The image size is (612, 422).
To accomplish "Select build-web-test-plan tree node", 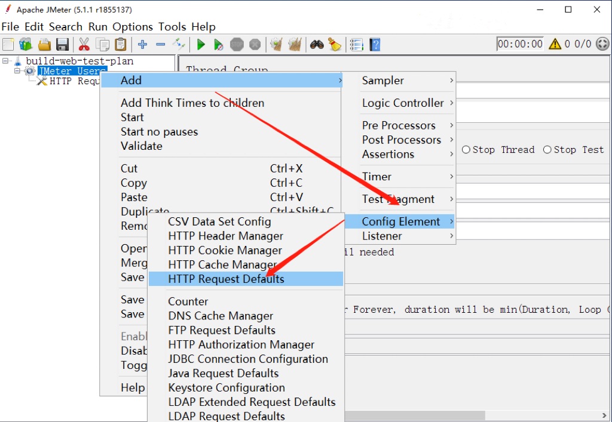I will click(x=79, y=61).
